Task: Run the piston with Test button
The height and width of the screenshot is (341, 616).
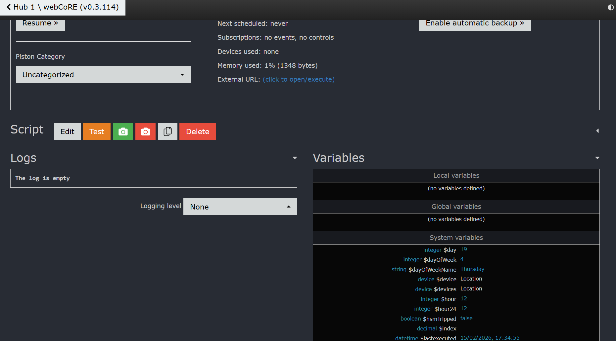Action: 97,132
